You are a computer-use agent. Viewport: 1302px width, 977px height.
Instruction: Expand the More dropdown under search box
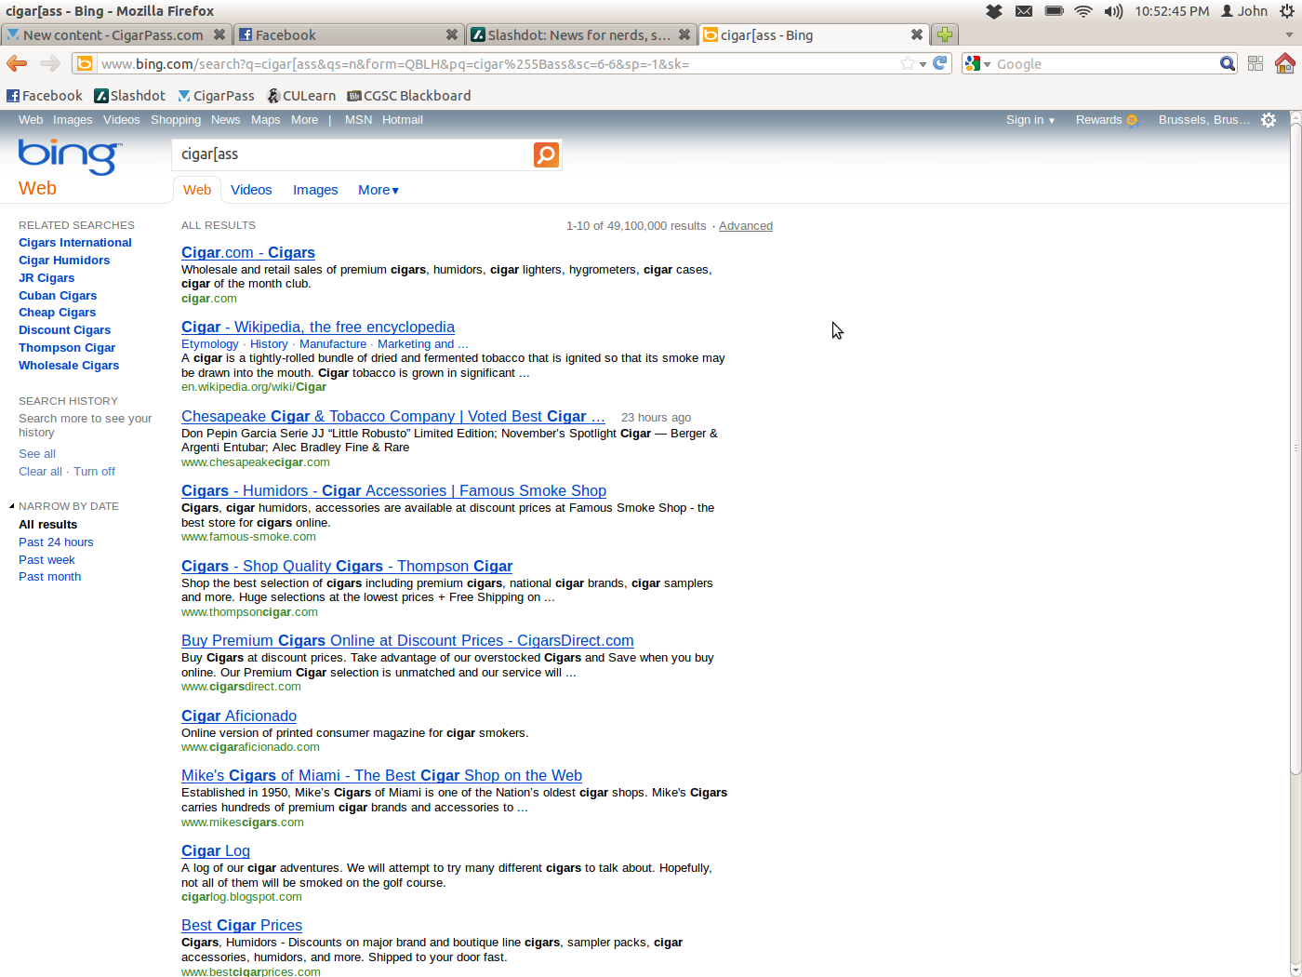point(379,190)
